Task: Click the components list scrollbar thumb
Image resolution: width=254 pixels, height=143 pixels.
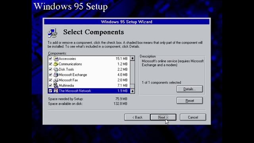Action: point(133,87)
